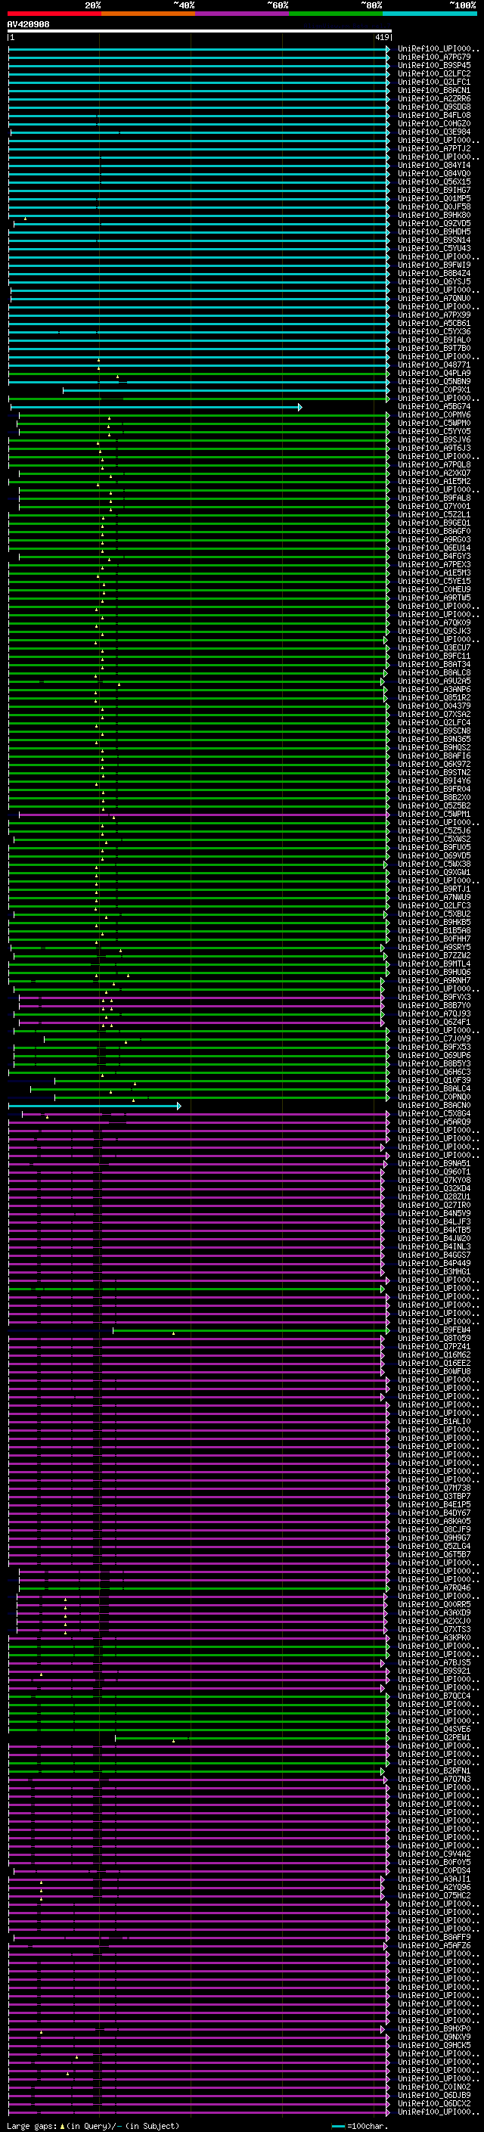Open hit UniRef100_A7PG79
The width and height of the screenshot is (484, 2132).
pos(434,57)
